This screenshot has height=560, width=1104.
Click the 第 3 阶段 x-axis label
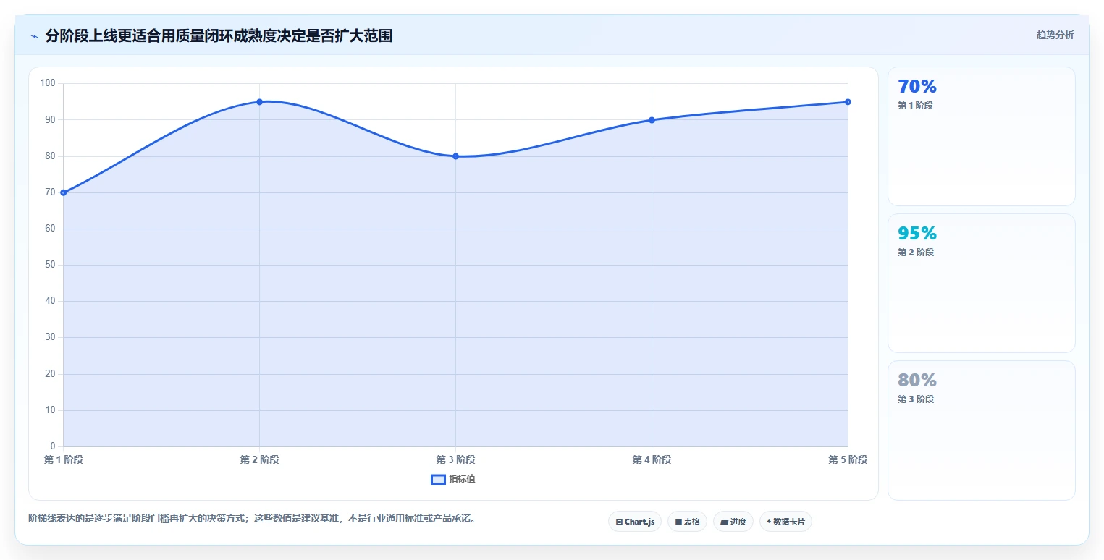click(455, 459)
